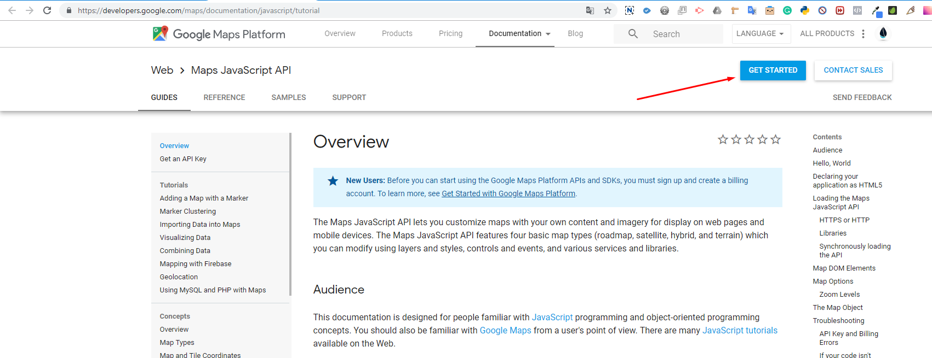Open the Visualizing Data tutorial
Screen dimensions: 932x358
coord(185,238)
